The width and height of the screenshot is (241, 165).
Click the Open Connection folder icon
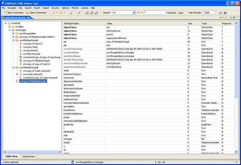coord(27,13)
